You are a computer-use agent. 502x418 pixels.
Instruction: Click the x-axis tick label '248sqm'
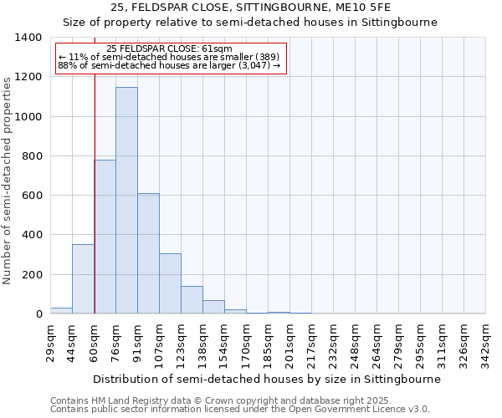355,346
